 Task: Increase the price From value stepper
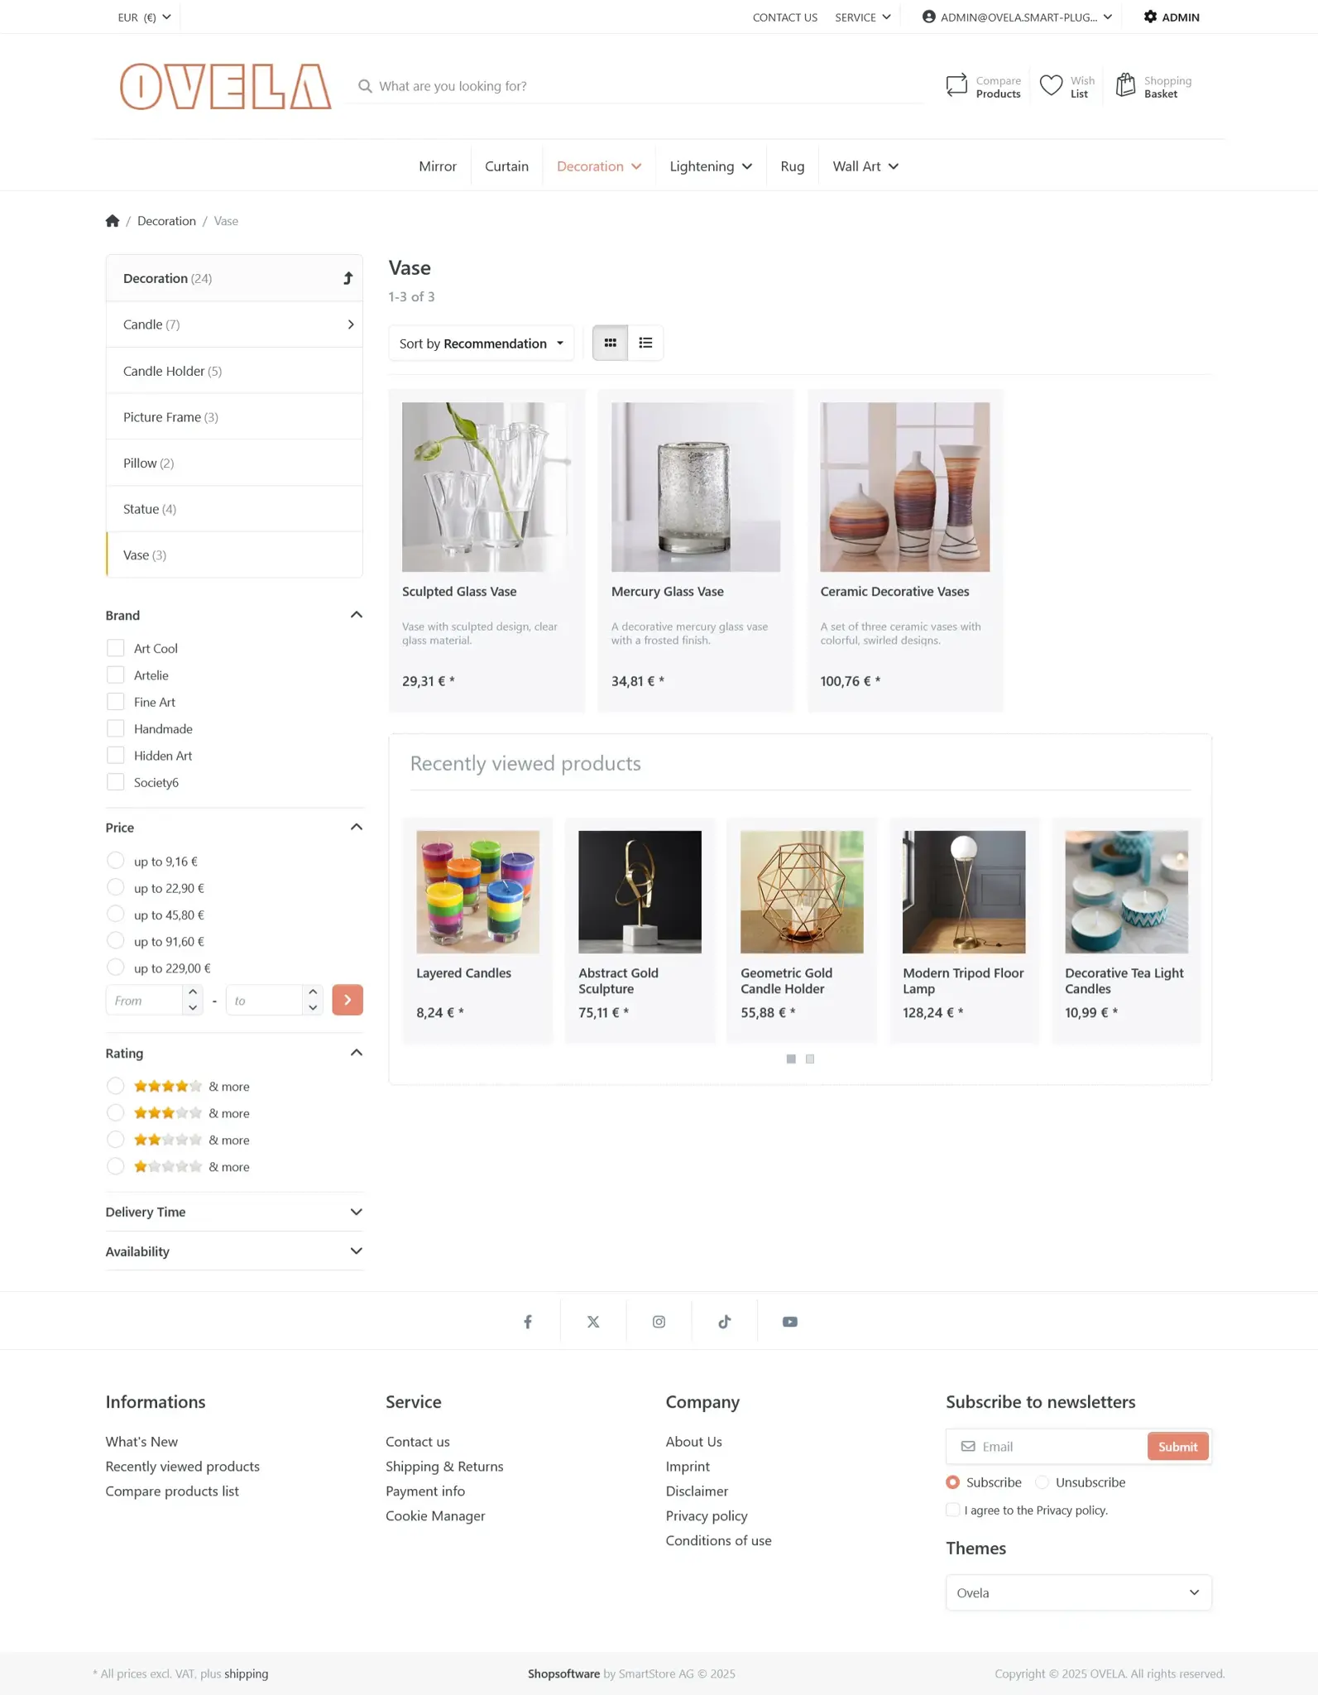pyautogui.click(x=193, y=992)
